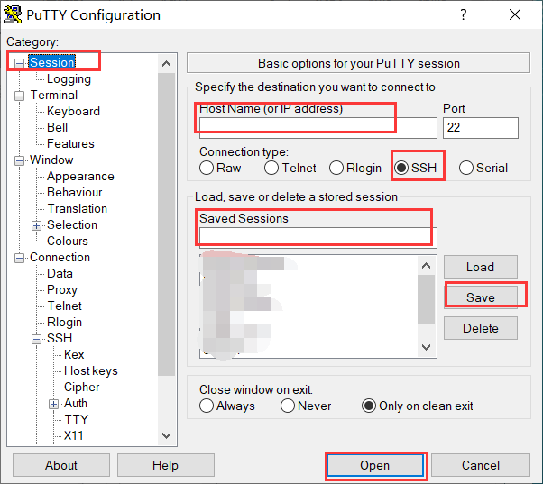Screen dimensions: 543x484
Task: Open the Translation category
Action: click(78, 208)
